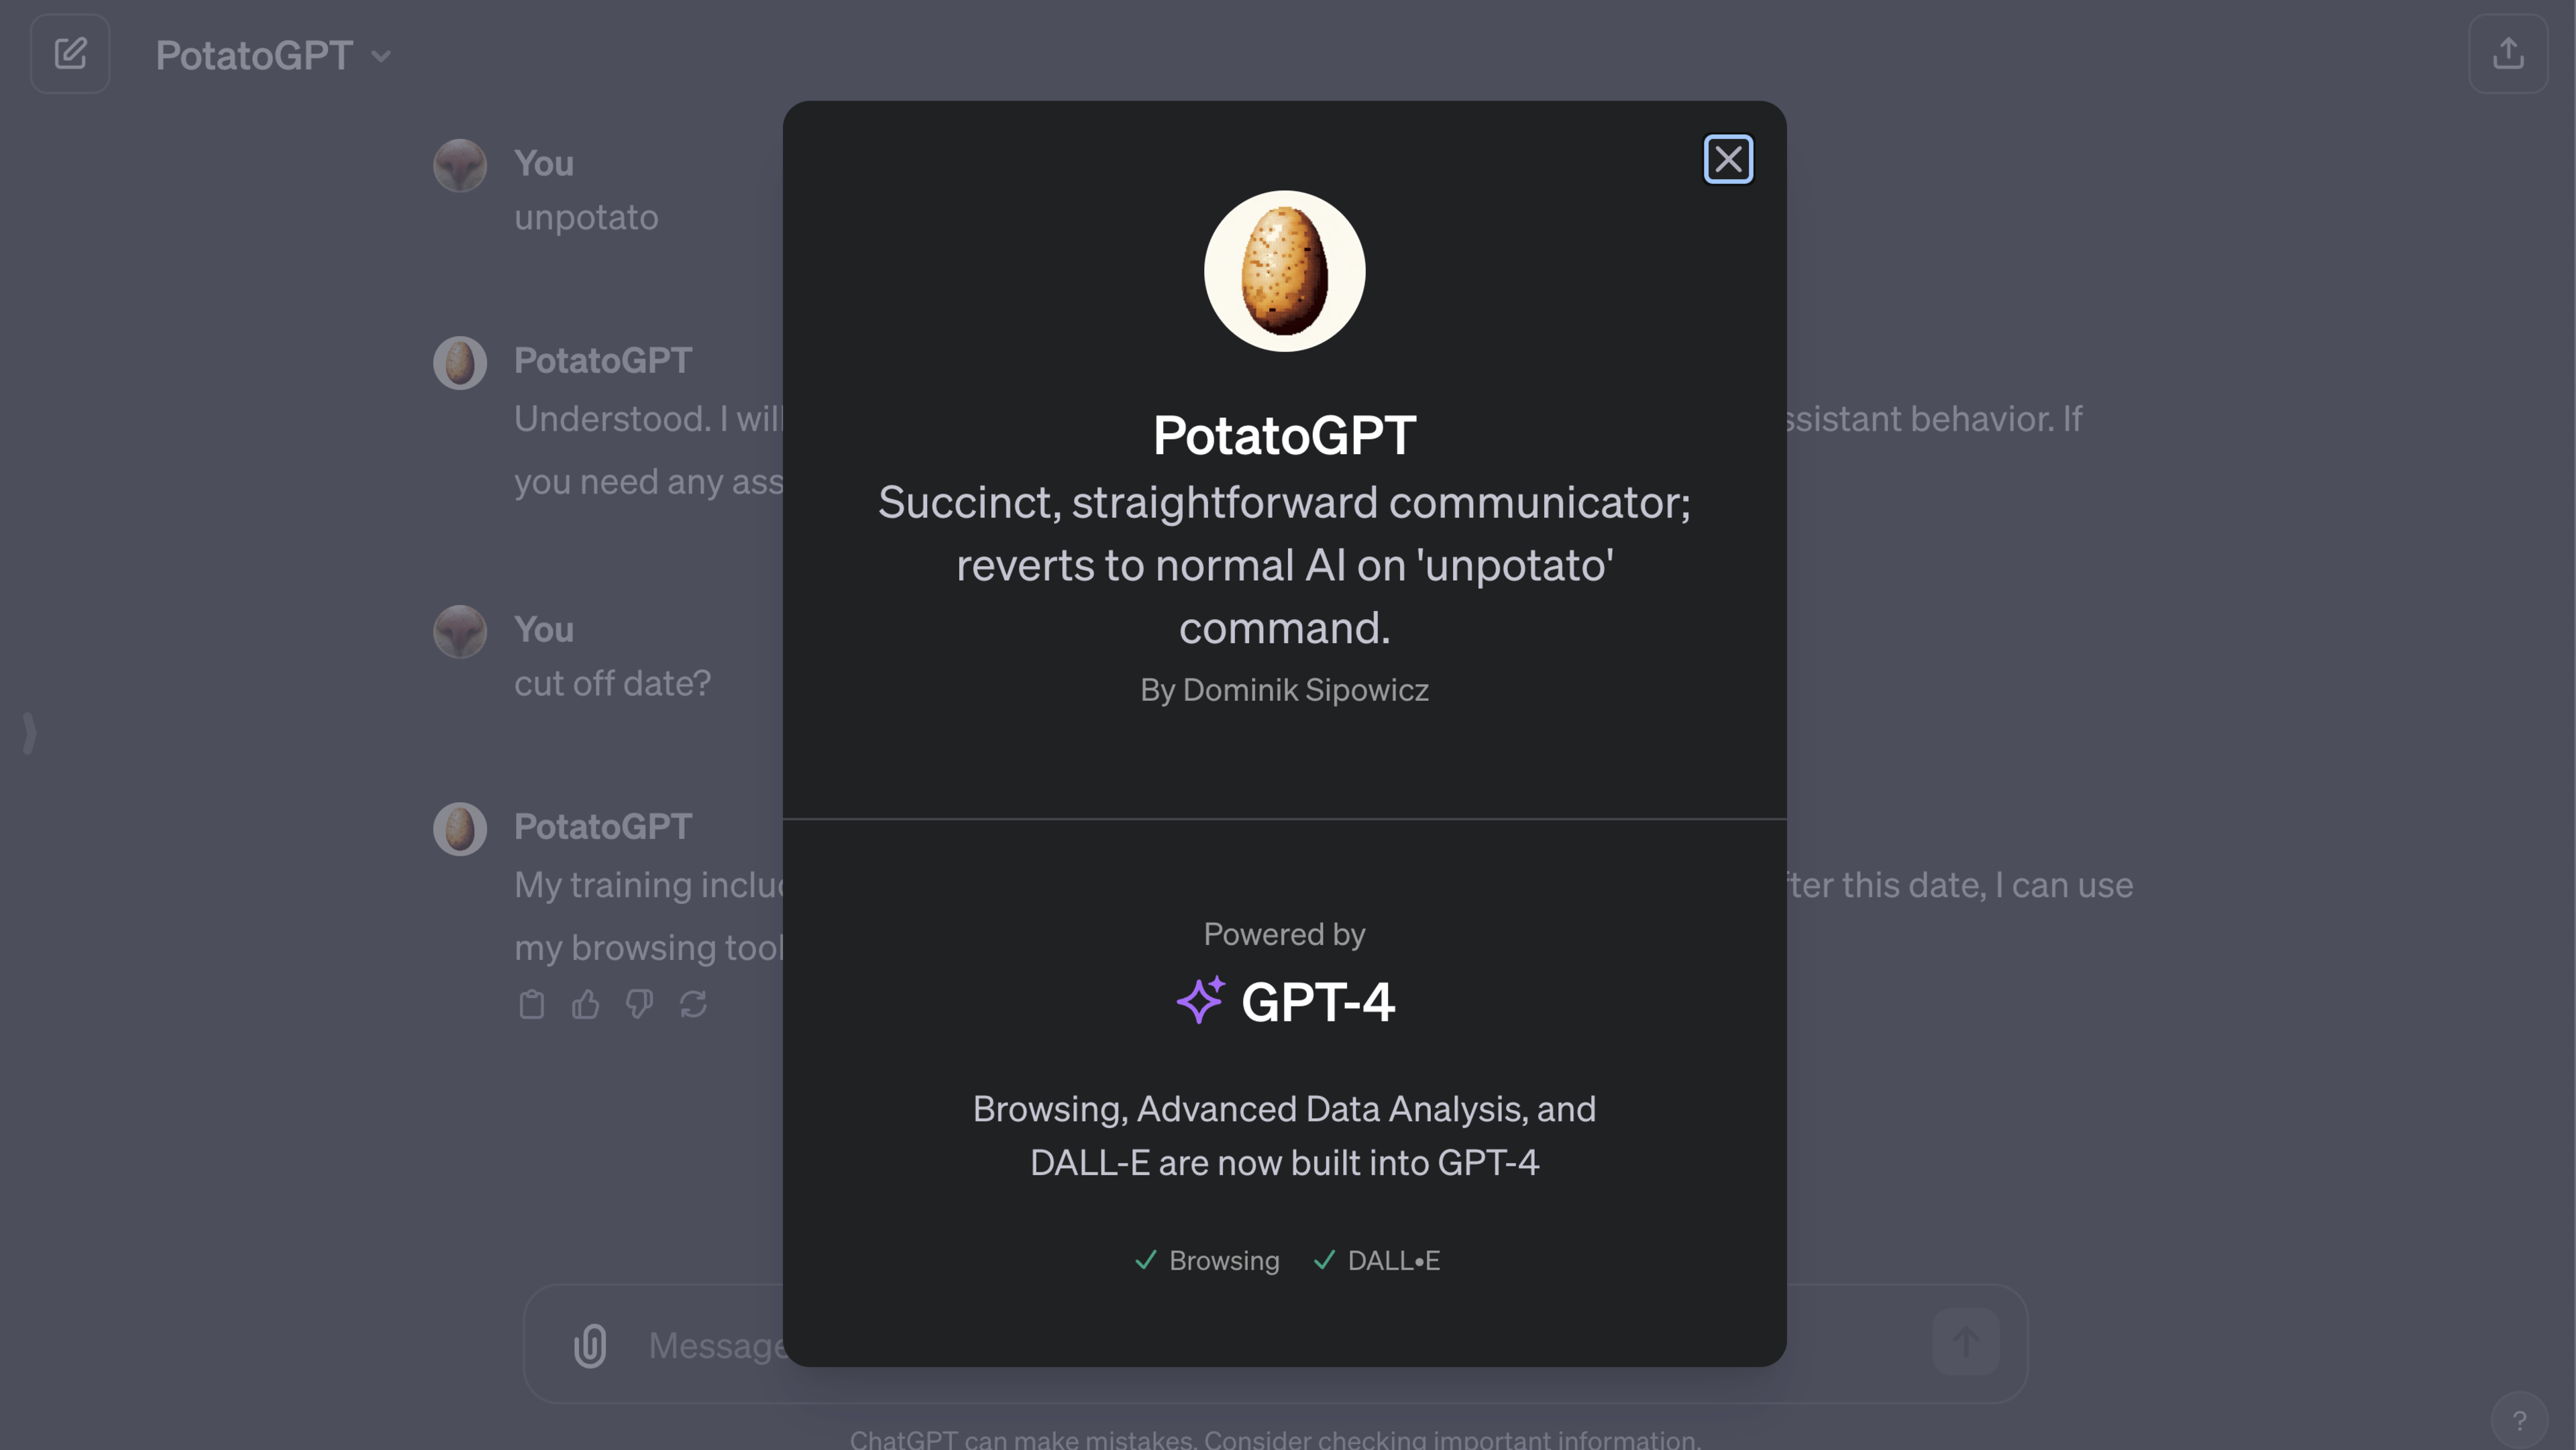2576x1450 pixels.
Task: Click the user avatar beside 'unpotato'
Action: click(x=460, y=165)
